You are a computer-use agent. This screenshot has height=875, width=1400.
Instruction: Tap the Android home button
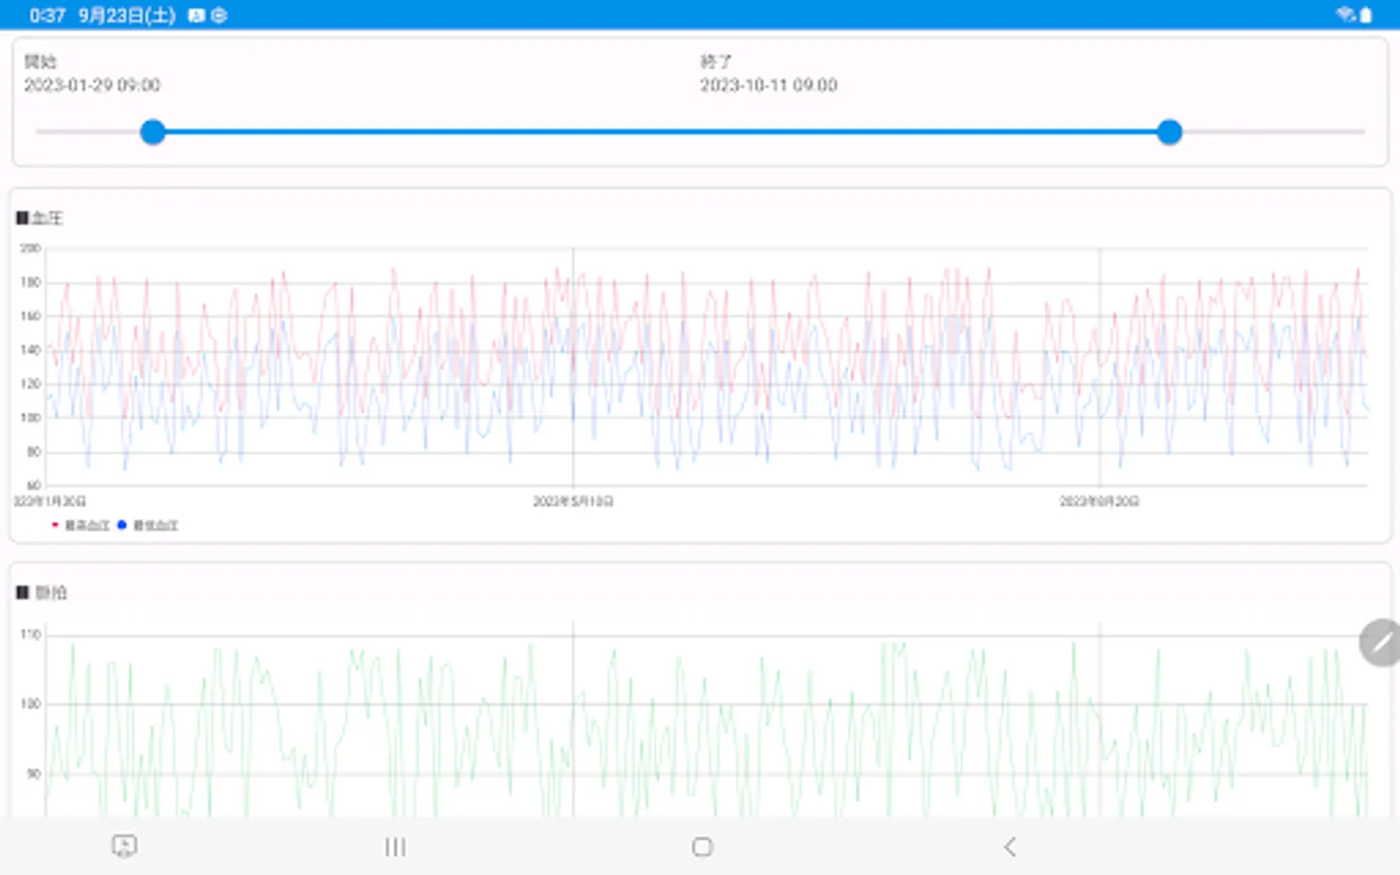click(x=702, y=847)
